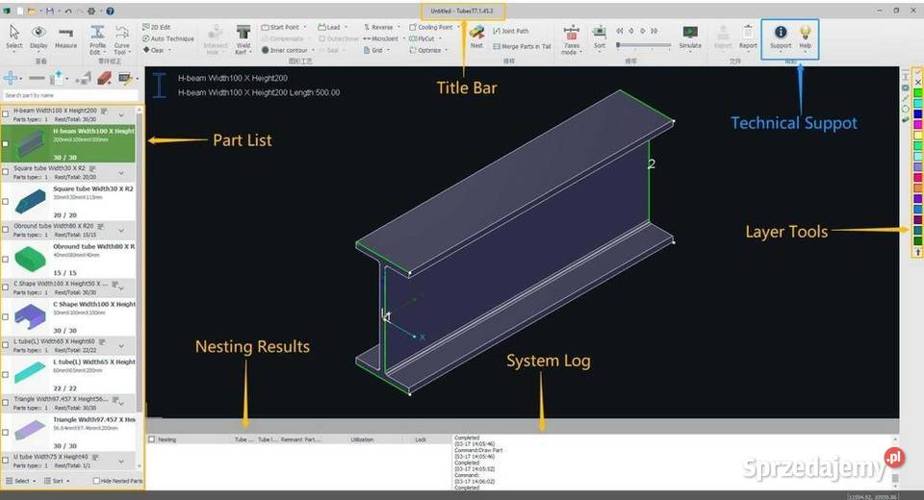
Task: Check the Obround tube Width80 group checkbox
Action: pos(6,230)
